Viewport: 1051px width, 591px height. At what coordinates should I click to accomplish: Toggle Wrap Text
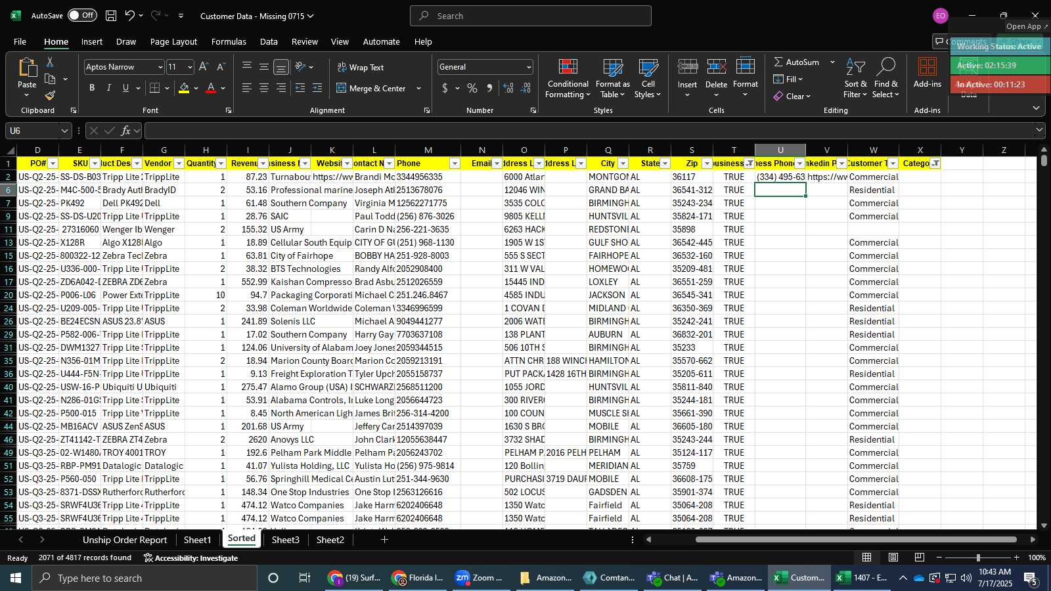coord(361,67)
